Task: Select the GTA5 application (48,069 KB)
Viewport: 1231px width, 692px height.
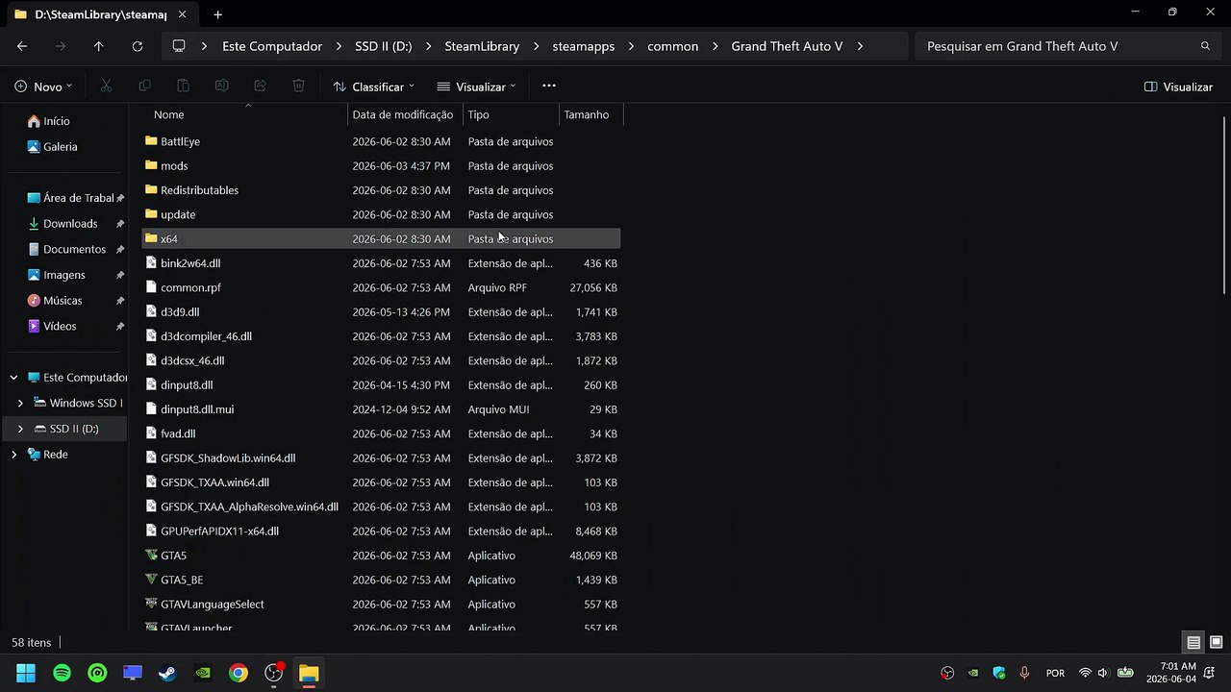Action: 381,556
